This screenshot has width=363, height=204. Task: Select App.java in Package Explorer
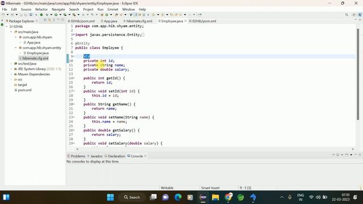[x=33, y=42]
